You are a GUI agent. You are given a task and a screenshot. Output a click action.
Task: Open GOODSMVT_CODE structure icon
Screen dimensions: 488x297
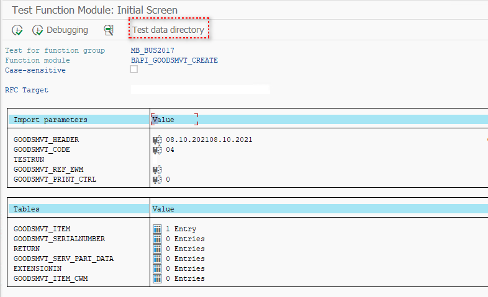(x=157, y=149)
